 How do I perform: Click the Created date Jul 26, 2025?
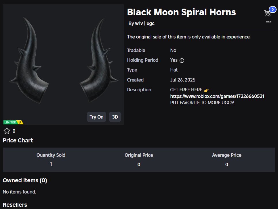click(x=183, y=80)
